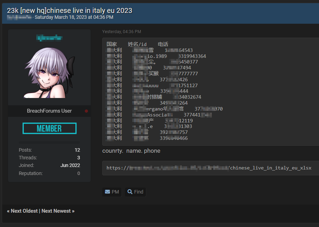Image resolution: width=319 pixels, height=227 pixels.
Task: Click the Threads count value 3
Action: coord(79,158)
